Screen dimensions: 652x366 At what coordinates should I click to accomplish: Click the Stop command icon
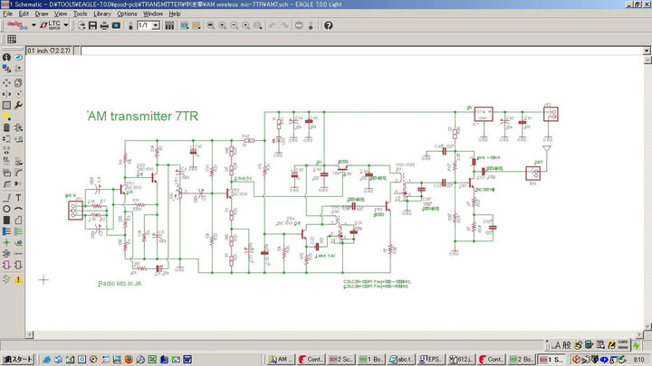tap(300, 25)
